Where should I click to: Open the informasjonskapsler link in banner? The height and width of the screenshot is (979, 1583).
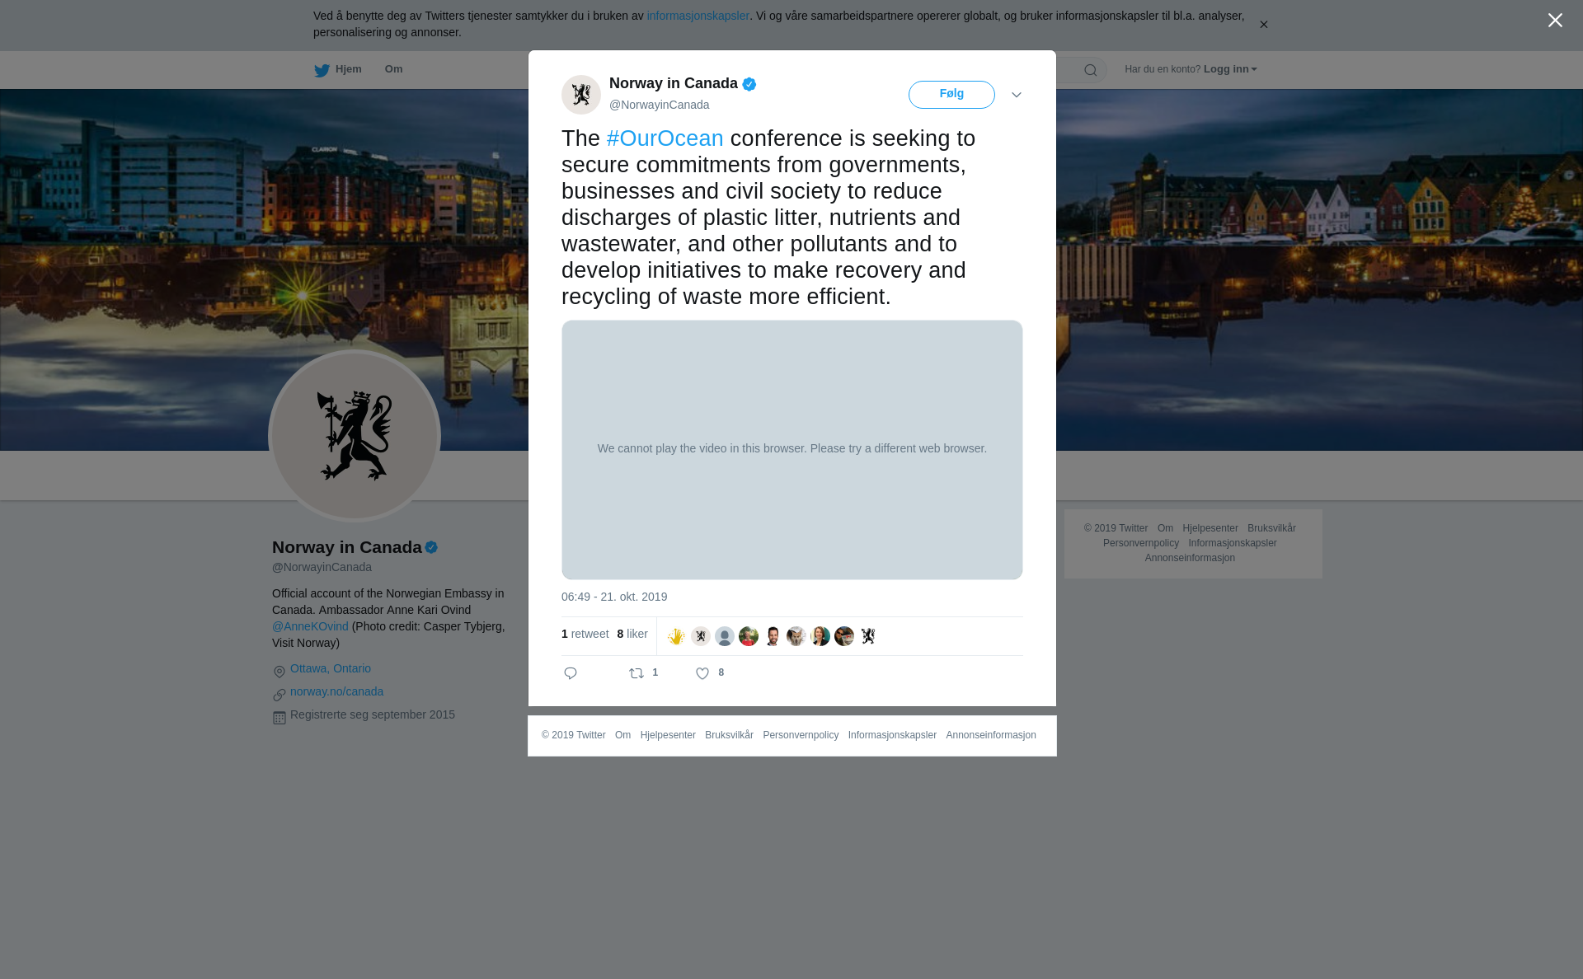point(698,16)
